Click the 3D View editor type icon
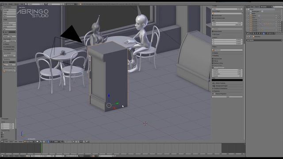The image size is (283, 159). pos(2,141)
